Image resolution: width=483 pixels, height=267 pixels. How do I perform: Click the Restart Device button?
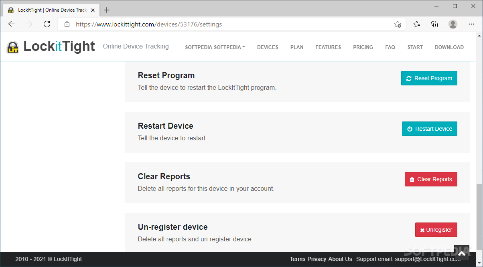pyautogui.click(x=430, y=129)
